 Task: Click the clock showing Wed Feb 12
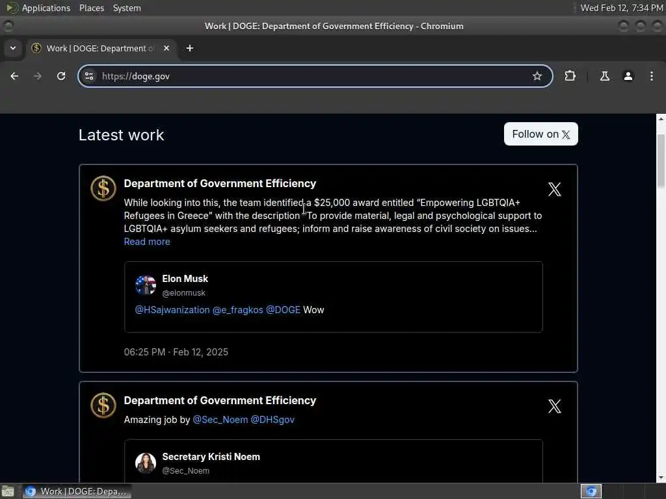pos(621,8)
